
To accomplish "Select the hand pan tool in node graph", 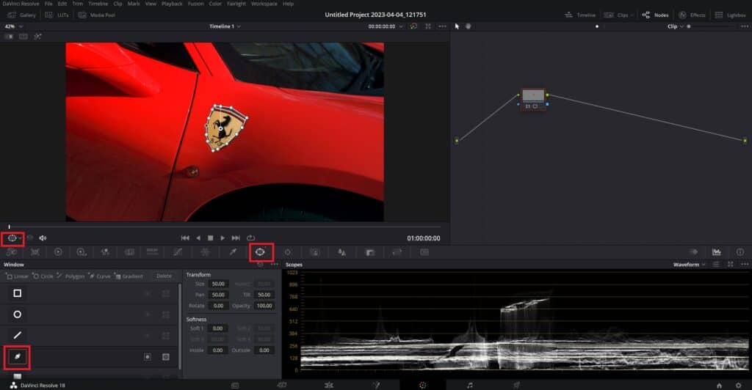I will [x=468, y=26].
